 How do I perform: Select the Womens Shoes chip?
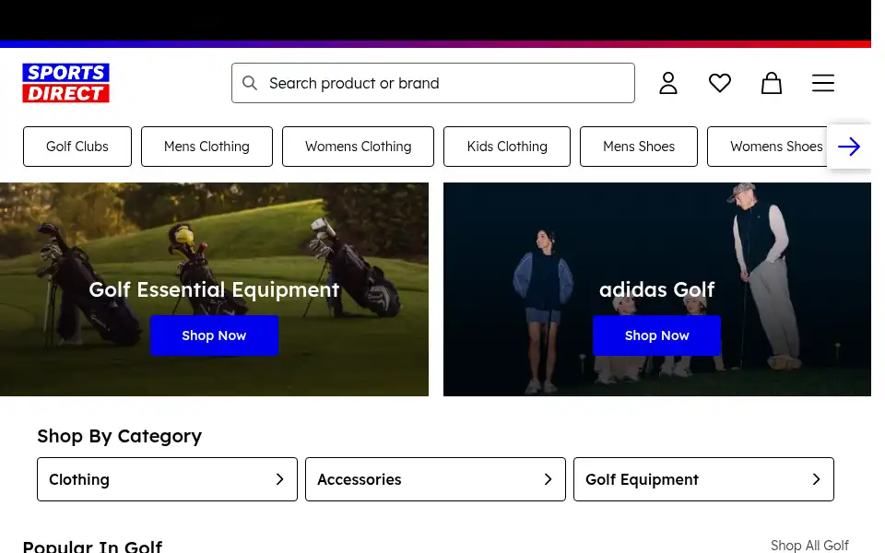(768, 147)
